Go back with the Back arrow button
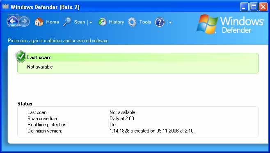This screenshot has height=153, width=270. [13, 21]
